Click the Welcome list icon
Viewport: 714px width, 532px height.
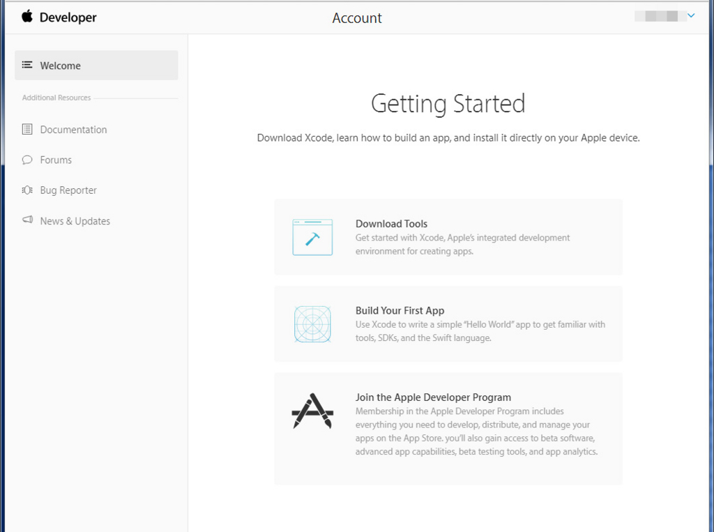(27, 65)
